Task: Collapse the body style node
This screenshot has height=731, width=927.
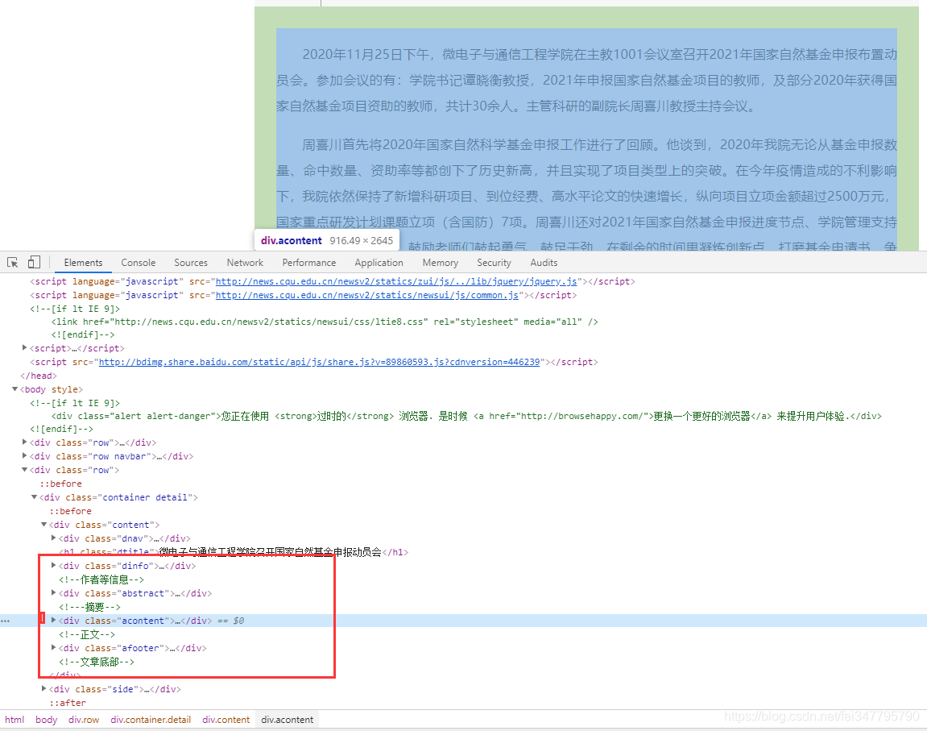Action: pos(14,389)
